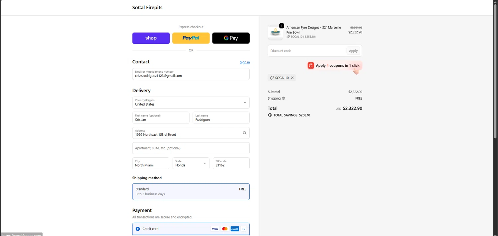498x236 pixels.
Task: Open the Country/Region dropdown
Action: pyautogui.click(x=191, y=103)
